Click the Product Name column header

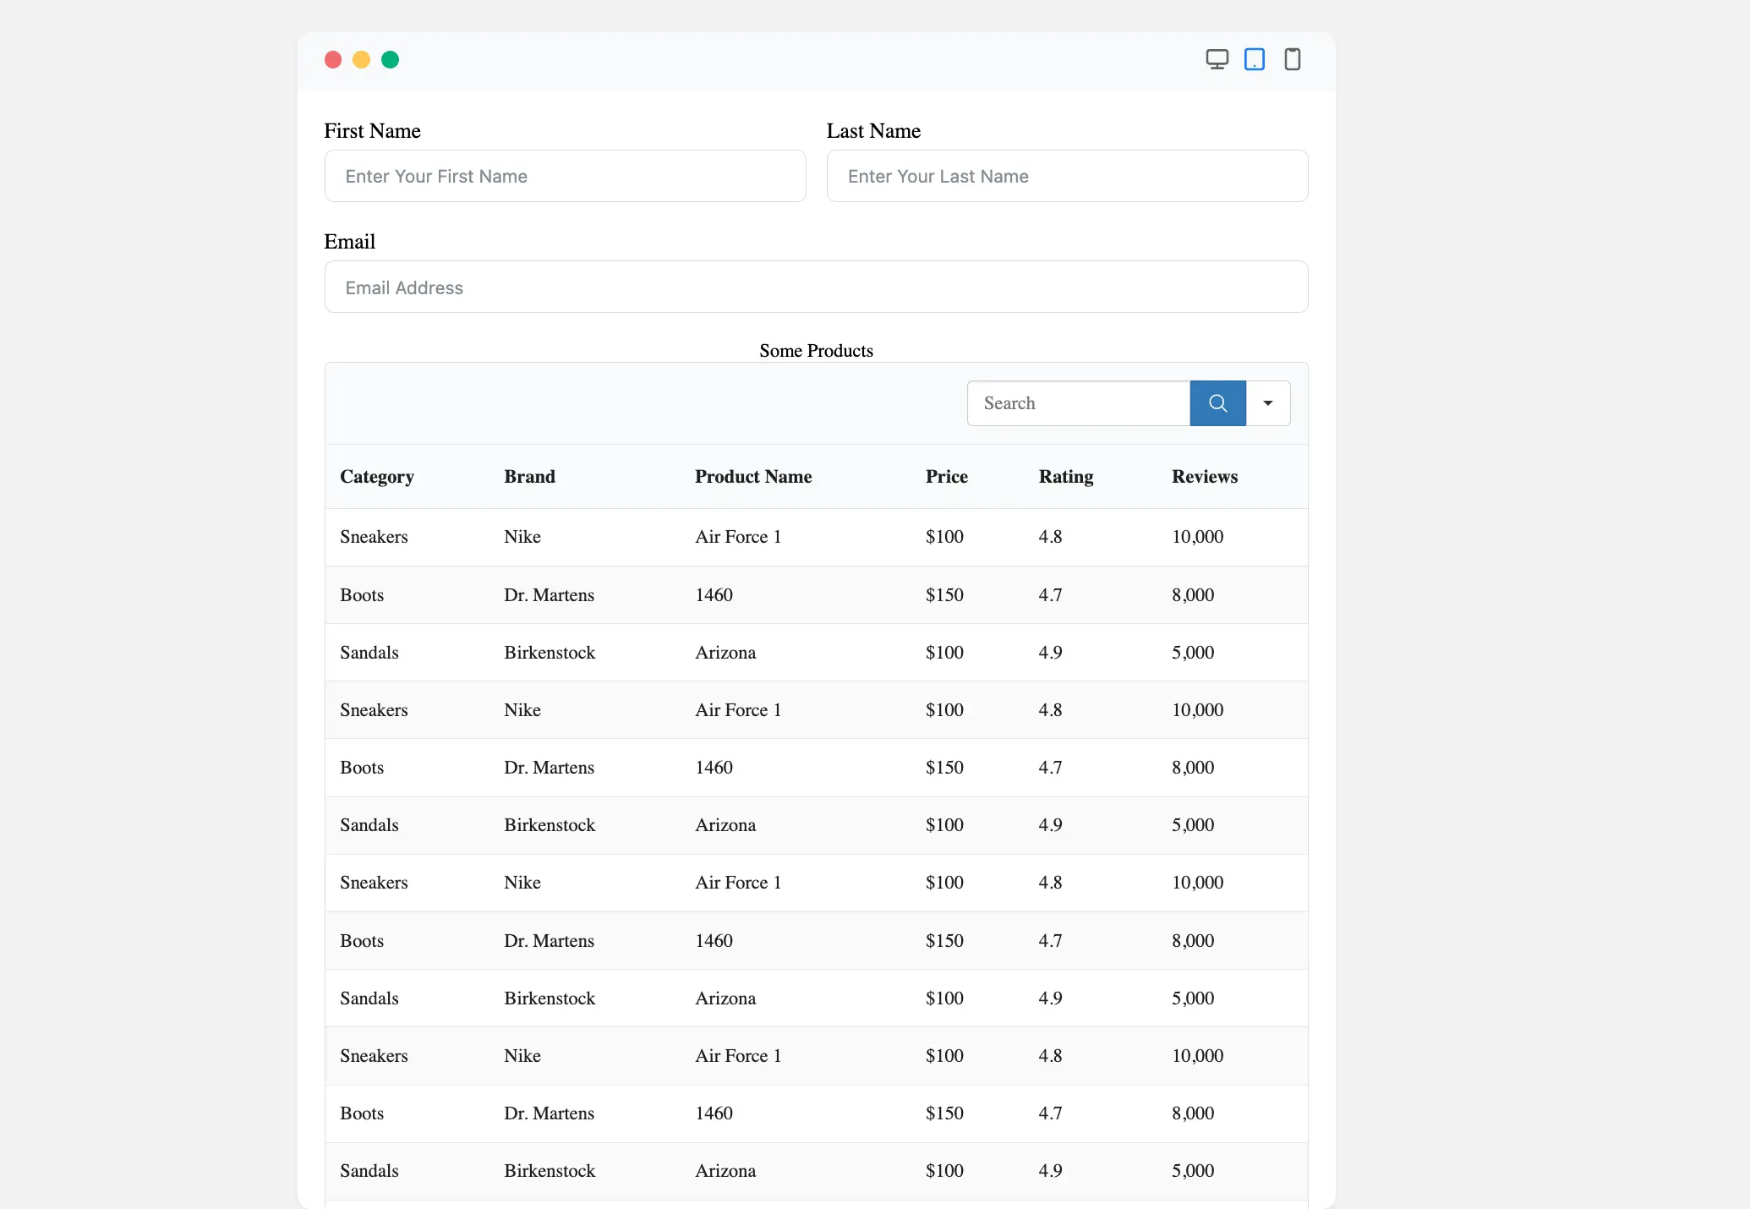[752, 477]
